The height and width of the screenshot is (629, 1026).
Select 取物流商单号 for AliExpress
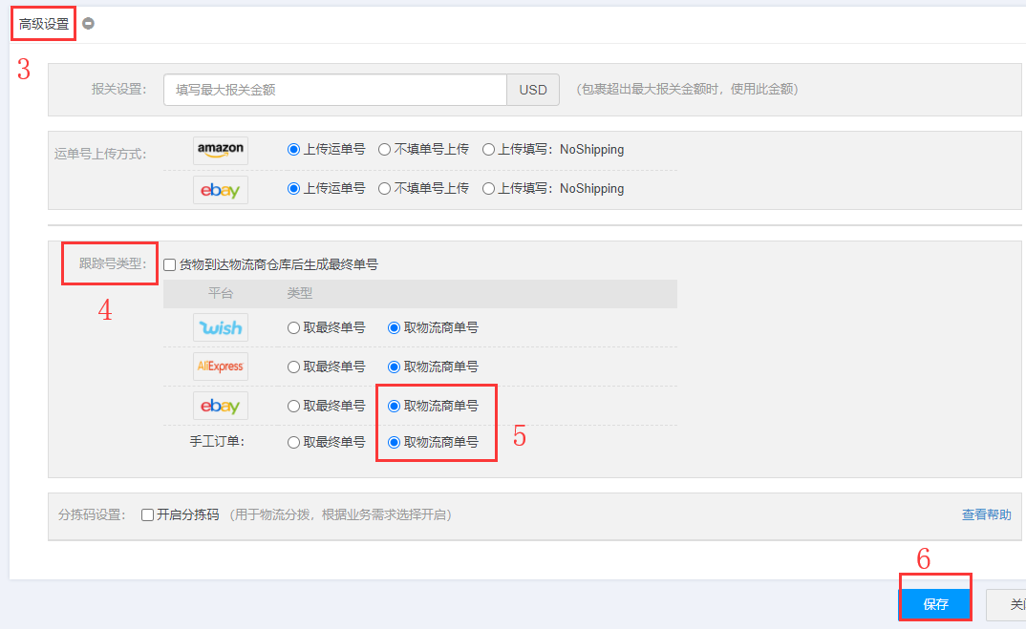click(394, 367)
